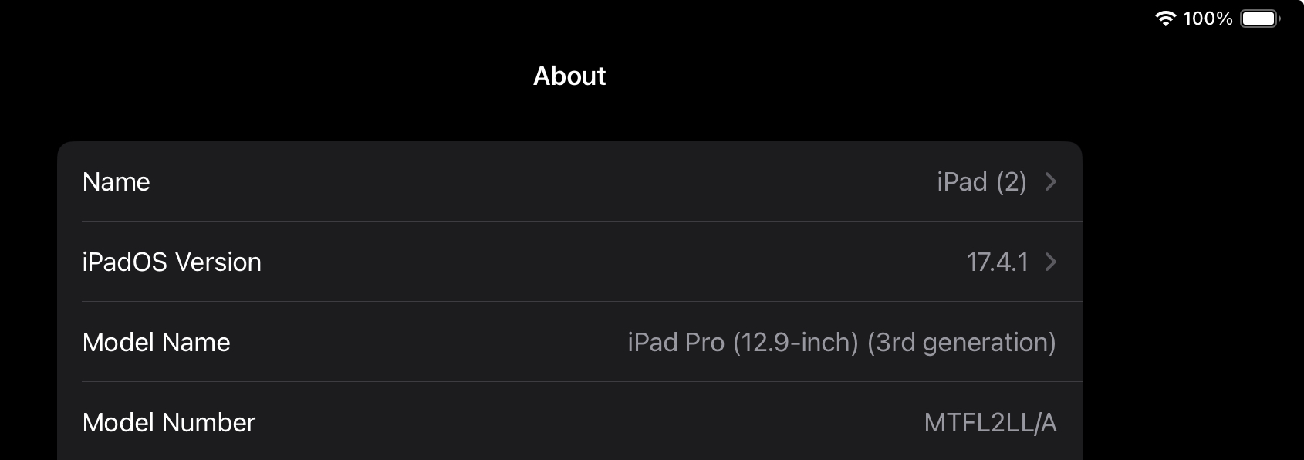Tap the About page title
Screen dimensions: 1304x460
569,76
